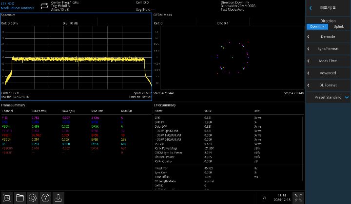Click the 3GPP QPSK EVM row

tap(228, 131)
